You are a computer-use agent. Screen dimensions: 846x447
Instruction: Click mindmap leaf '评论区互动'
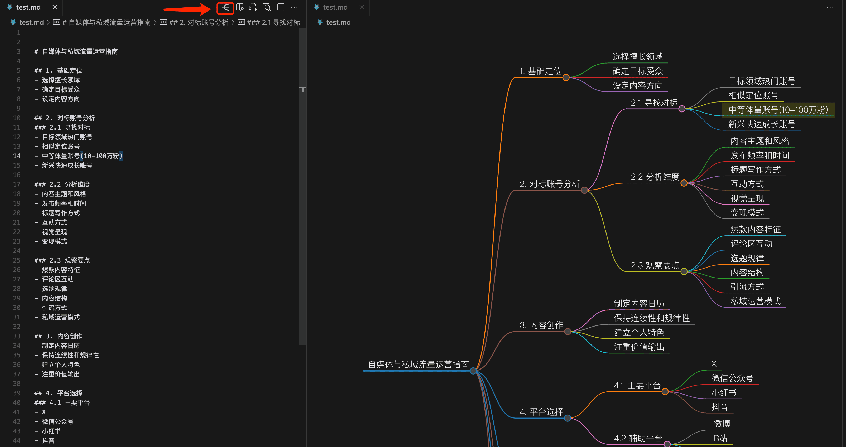click(751, 244)
